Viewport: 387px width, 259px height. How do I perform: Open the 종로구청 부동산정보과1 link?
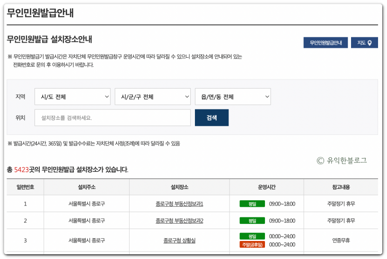tap(179, 204)
